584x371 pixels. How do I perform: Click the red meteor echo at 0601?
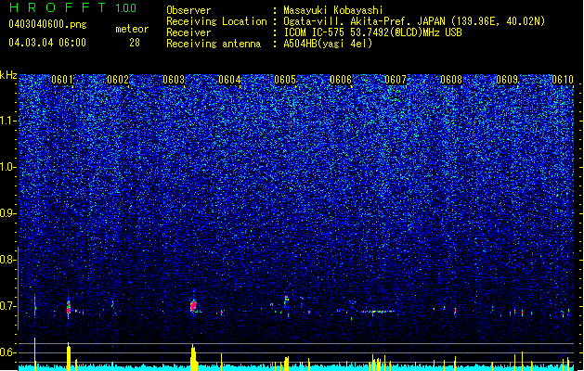[69, 307]
